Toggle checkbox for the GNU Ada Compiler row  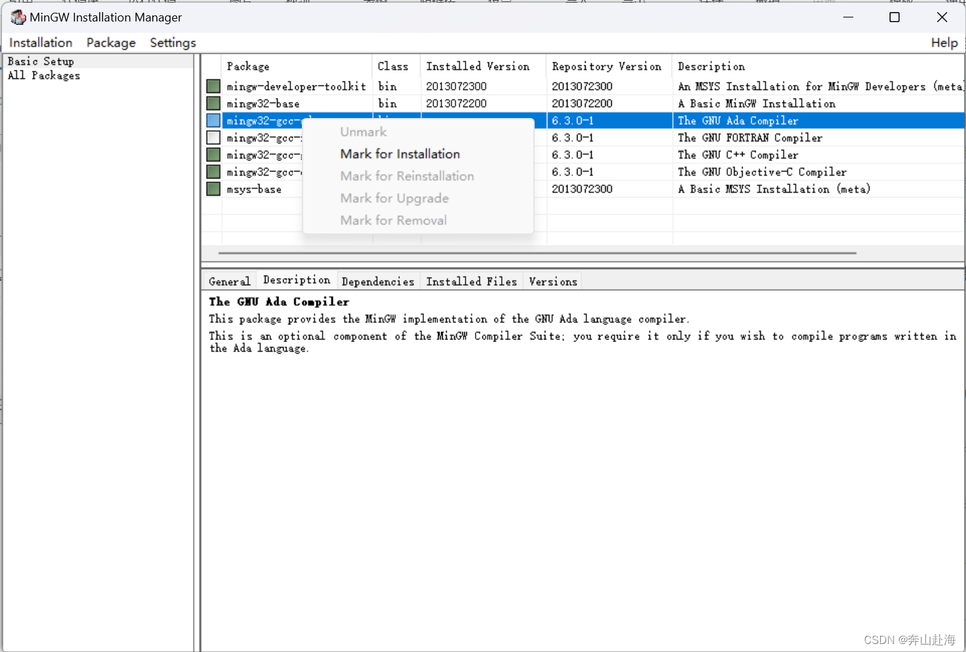[213, 121]
